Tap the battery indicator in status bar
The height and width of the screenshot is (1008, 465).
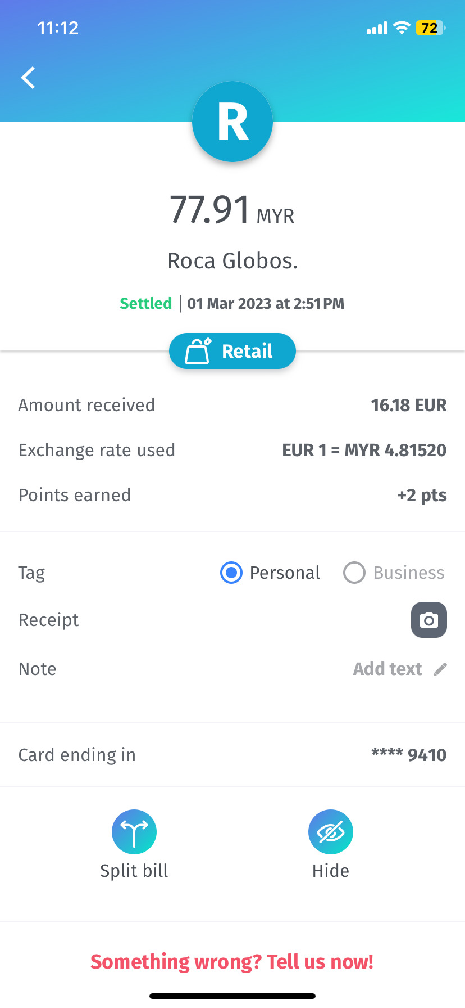click(430, 28)
